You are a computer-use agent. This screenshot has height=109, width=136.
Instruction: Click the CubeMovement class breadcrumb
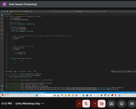[x=30, y=16]
